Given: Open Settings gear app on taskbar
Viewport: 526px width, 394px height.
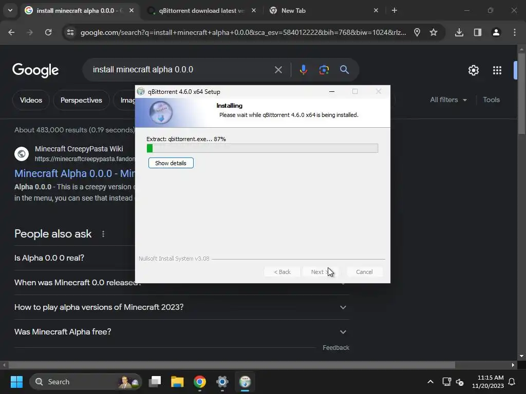Looking at the screenshot, I should coord(222,382).
